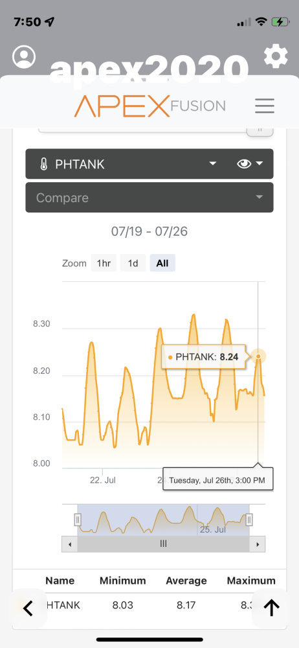
Task: Tap the scroll-to-top arrow button
Action: (x=271, y=608)
